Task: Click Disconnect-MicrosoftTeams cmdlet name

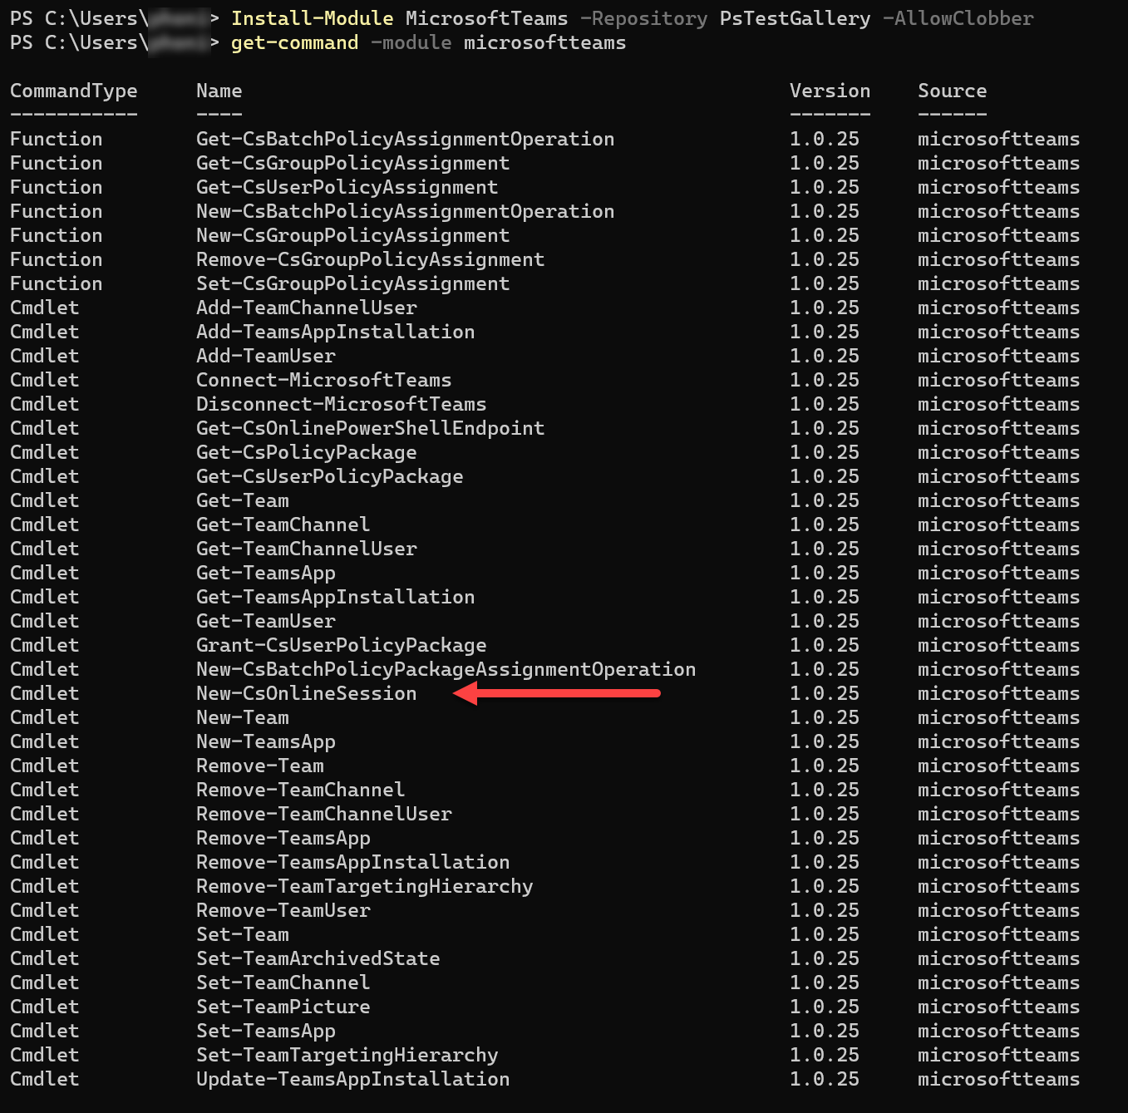Action: [341, 404]
